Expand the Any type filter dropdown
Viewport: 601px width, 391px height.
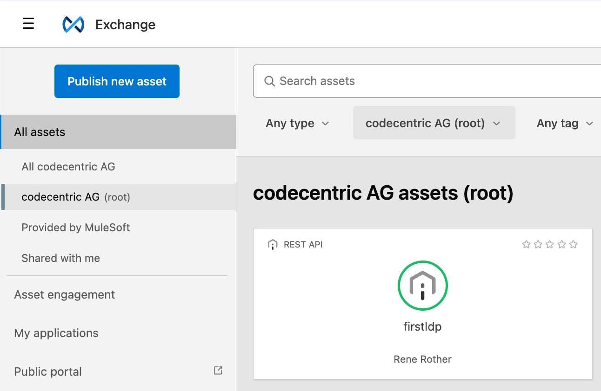tap(297, 123)
